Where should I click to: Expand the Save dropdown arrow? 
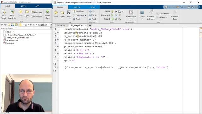pyautogui.click(x=69, y=19)
